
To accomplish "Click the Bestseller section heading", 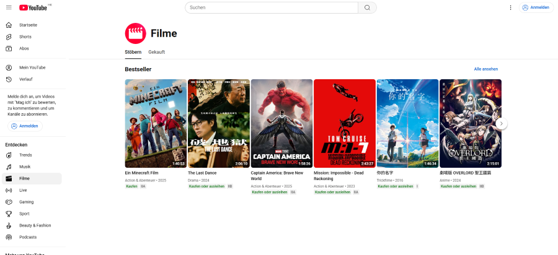I will 138,69.
